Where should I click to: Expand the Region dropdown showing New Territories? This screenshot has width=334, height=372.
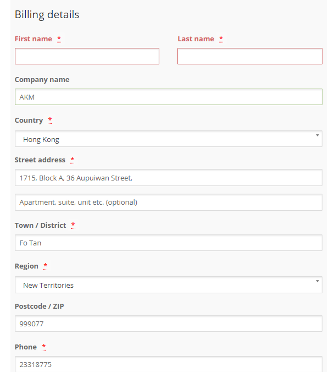click(168, 285)
